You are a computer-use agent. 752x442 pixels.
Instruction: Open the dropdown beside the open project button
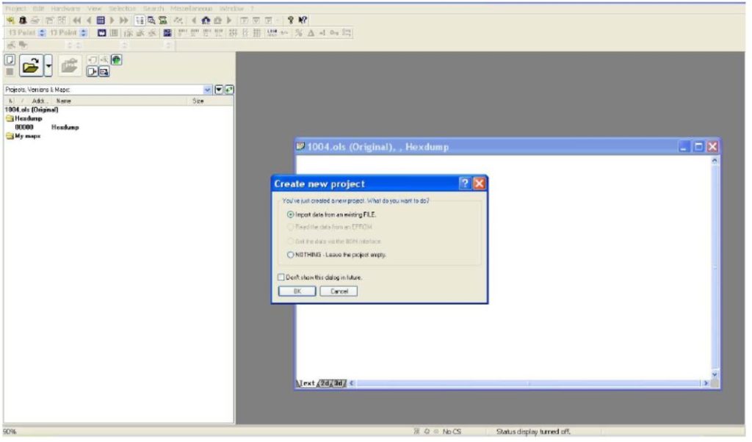47,65
